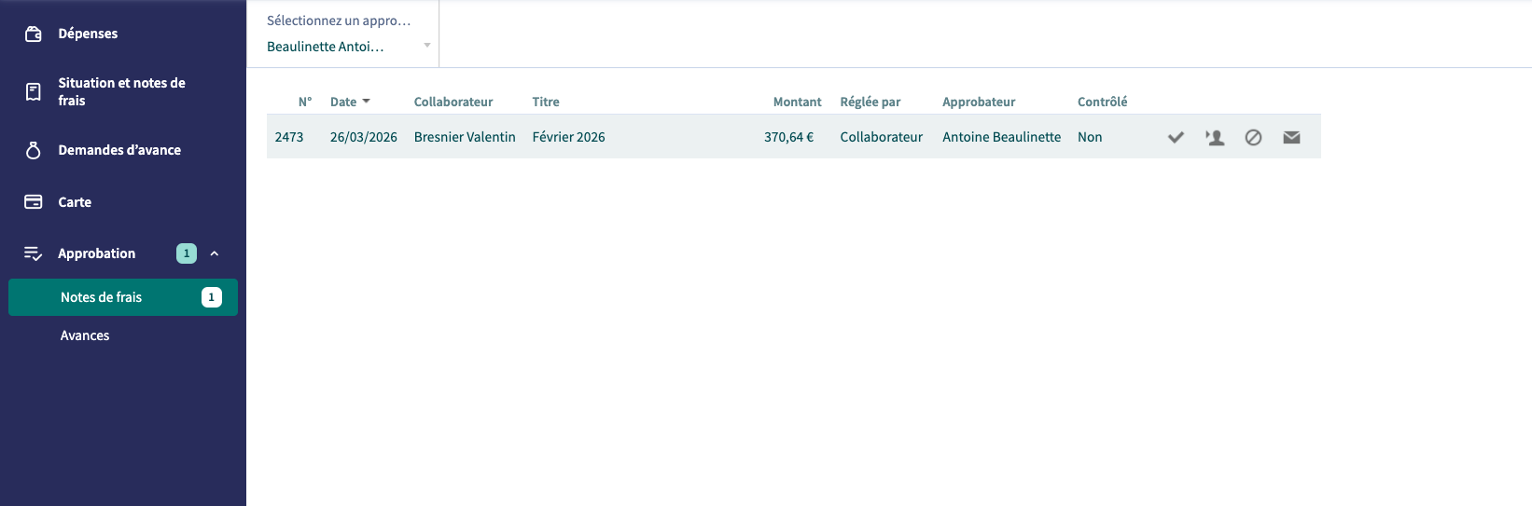The width and height of the screenshot is (1532, 506).
Task: Click the Titre column header
Action: [x=546, y=102]
